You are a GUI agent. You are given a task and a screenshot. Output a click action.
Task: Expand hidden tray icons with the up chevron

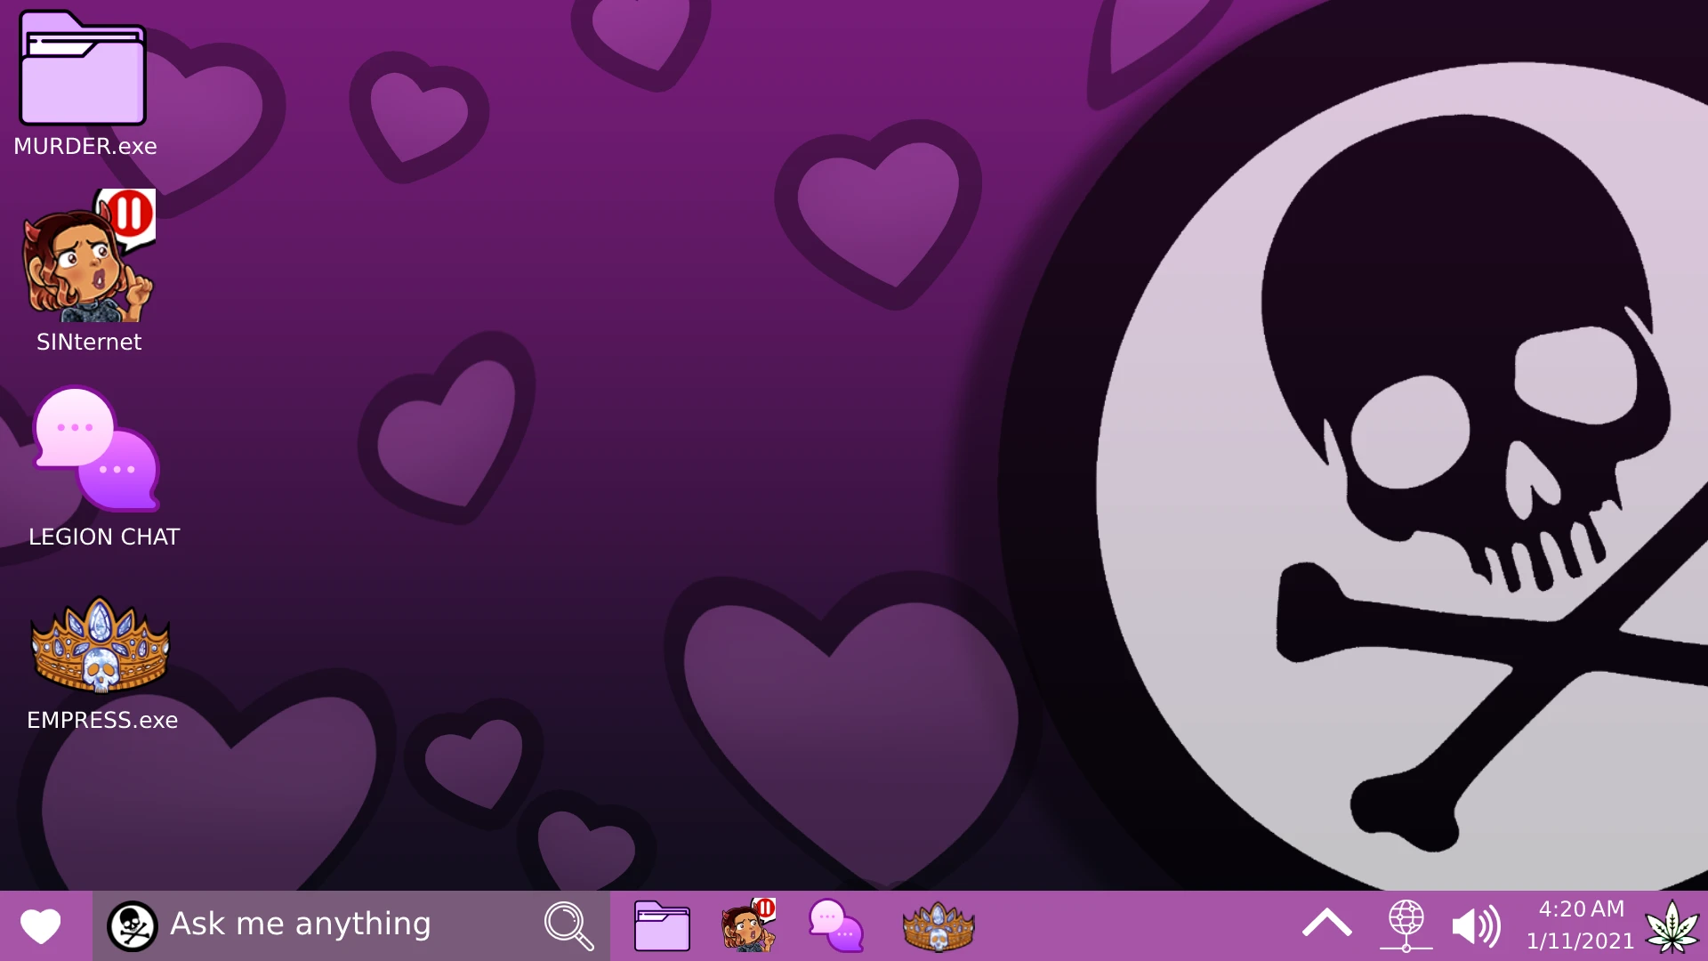[x=1327, y=923]
